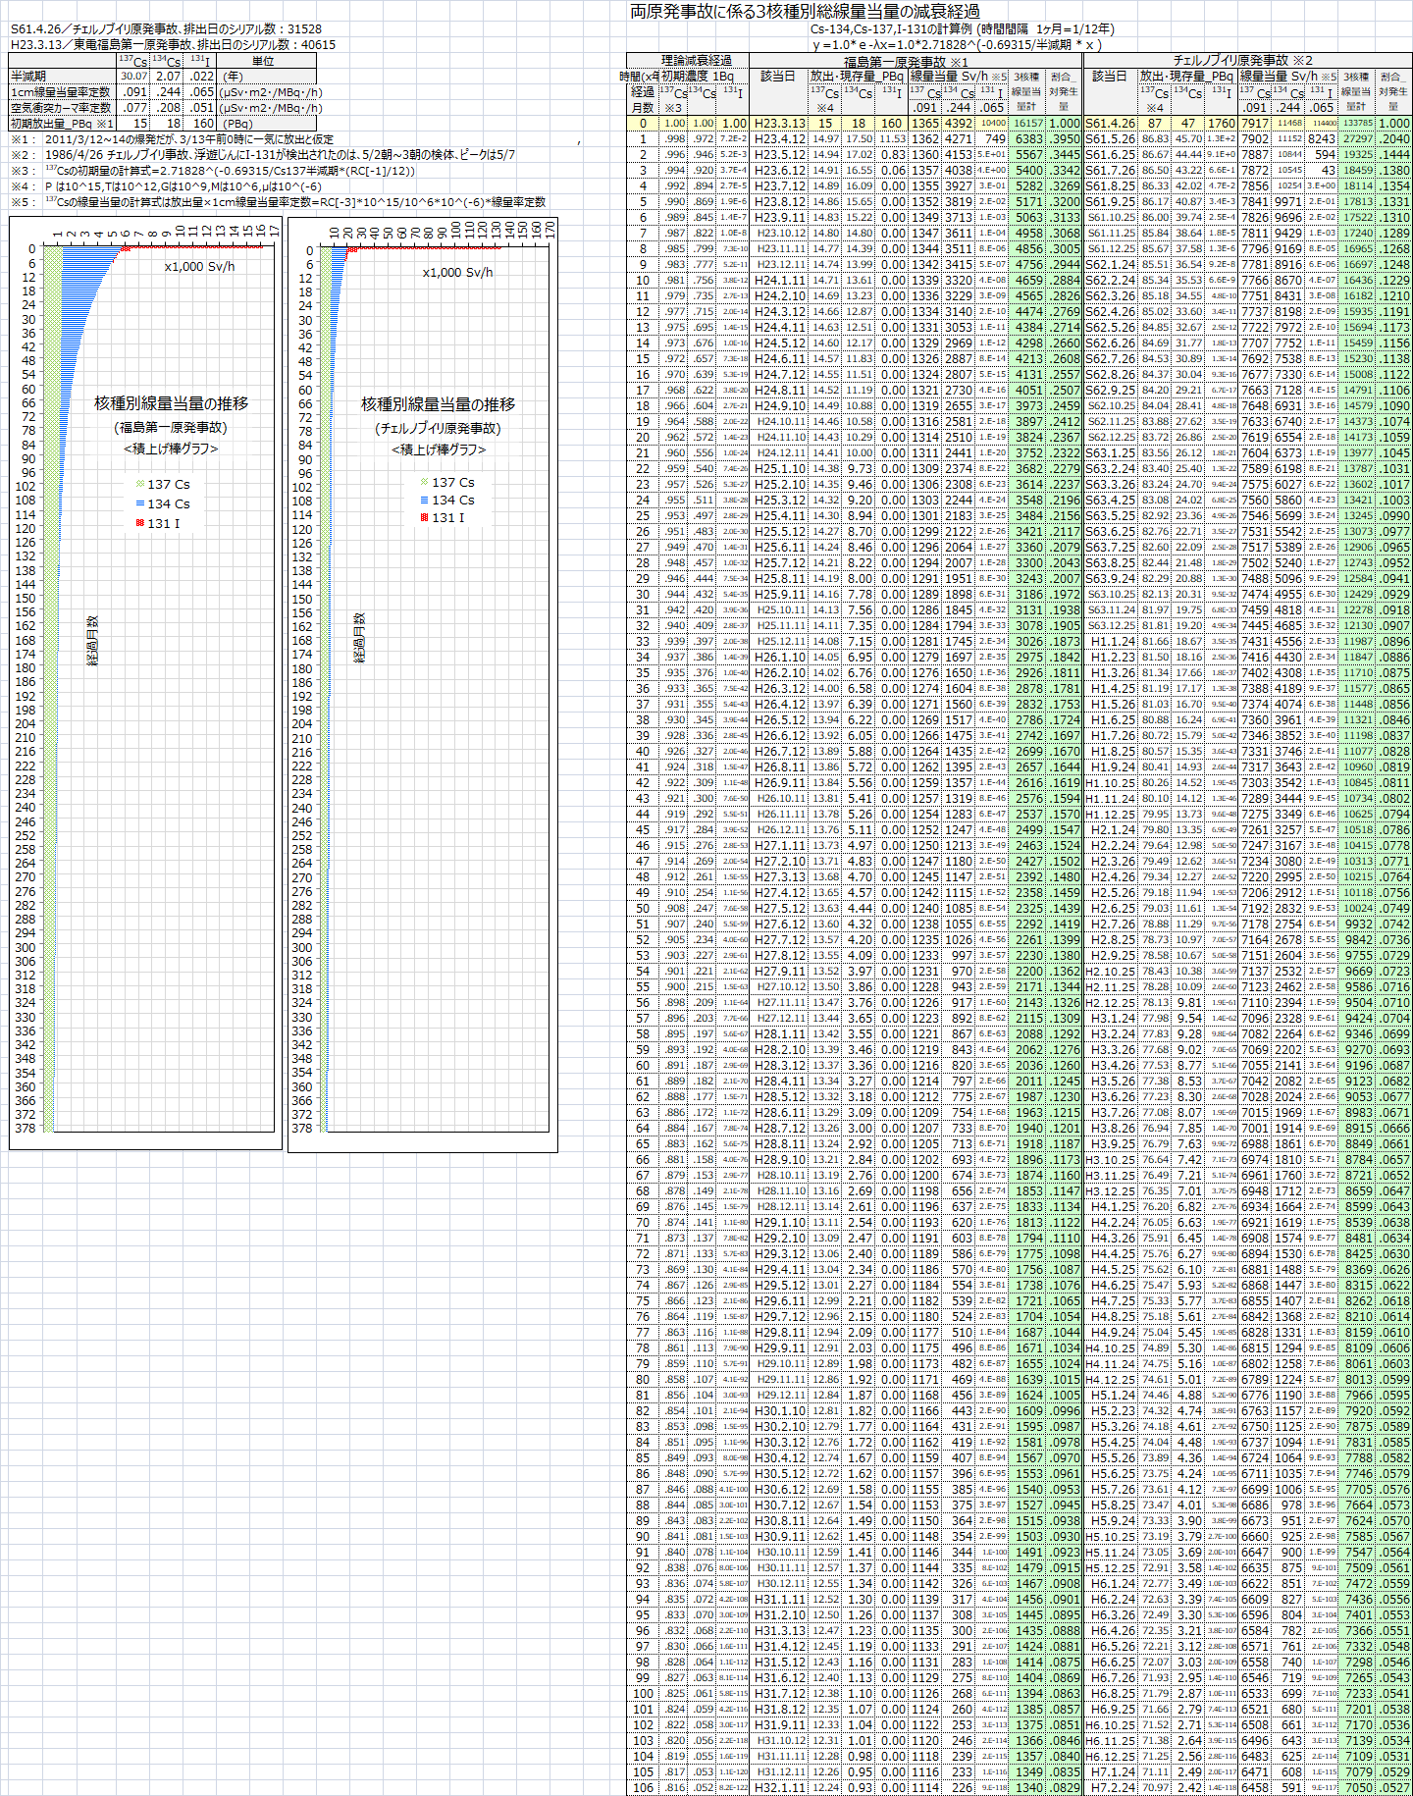
Task: Click the 137 Cs legend marker in Chernobyl chart
Action: [x=424, y=482]
